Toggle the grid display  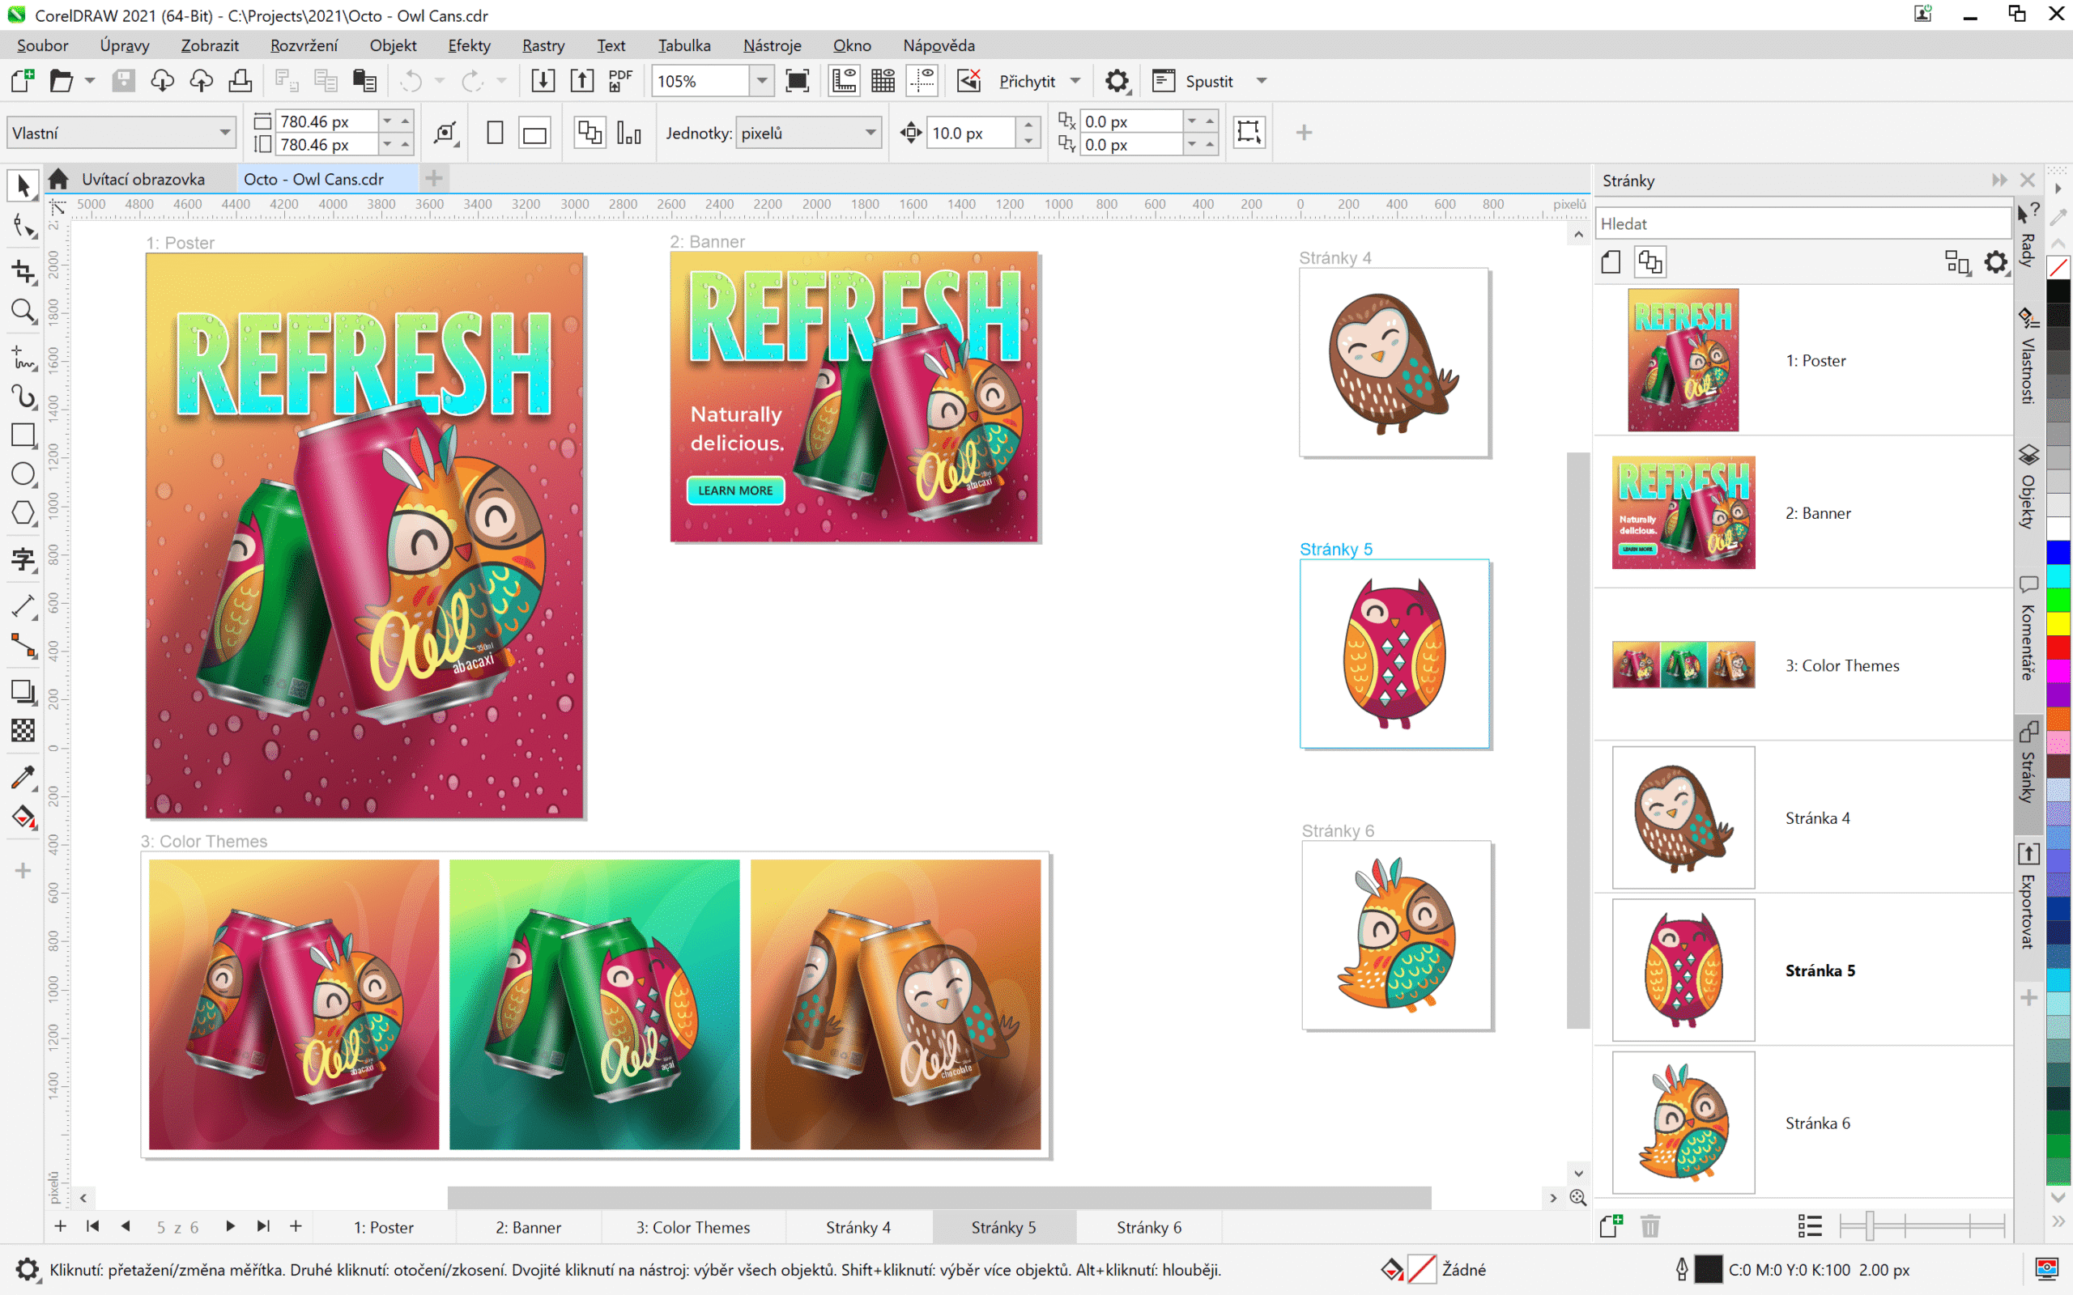(x=883, y=79)
